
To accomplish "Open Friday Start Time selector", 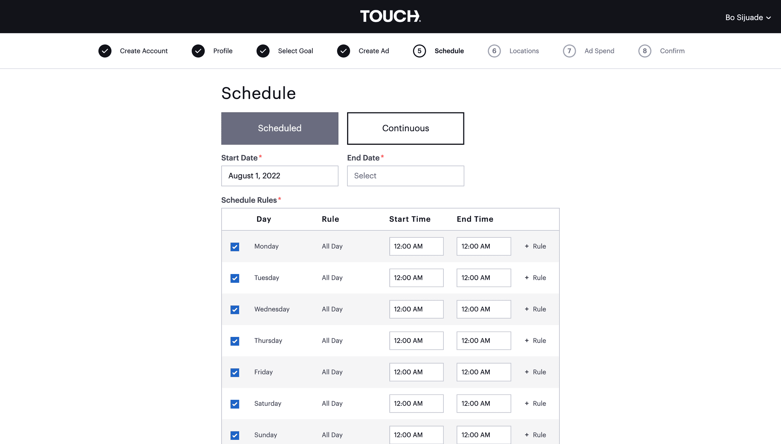I will 416,372.
